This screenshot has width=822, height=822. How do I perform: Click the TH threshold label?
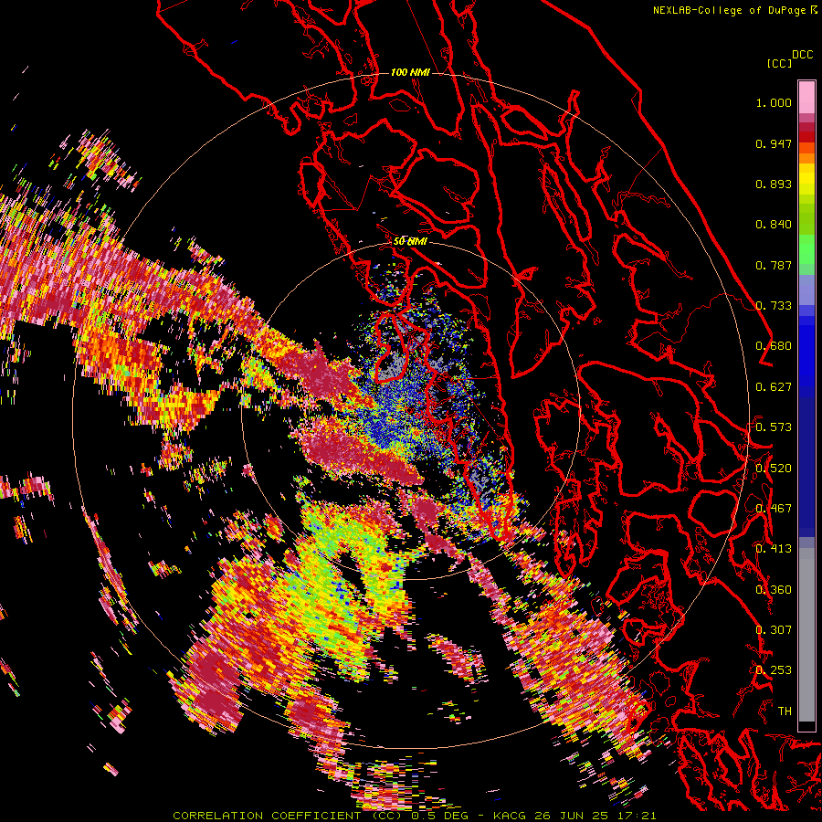(x=785, y=711)
